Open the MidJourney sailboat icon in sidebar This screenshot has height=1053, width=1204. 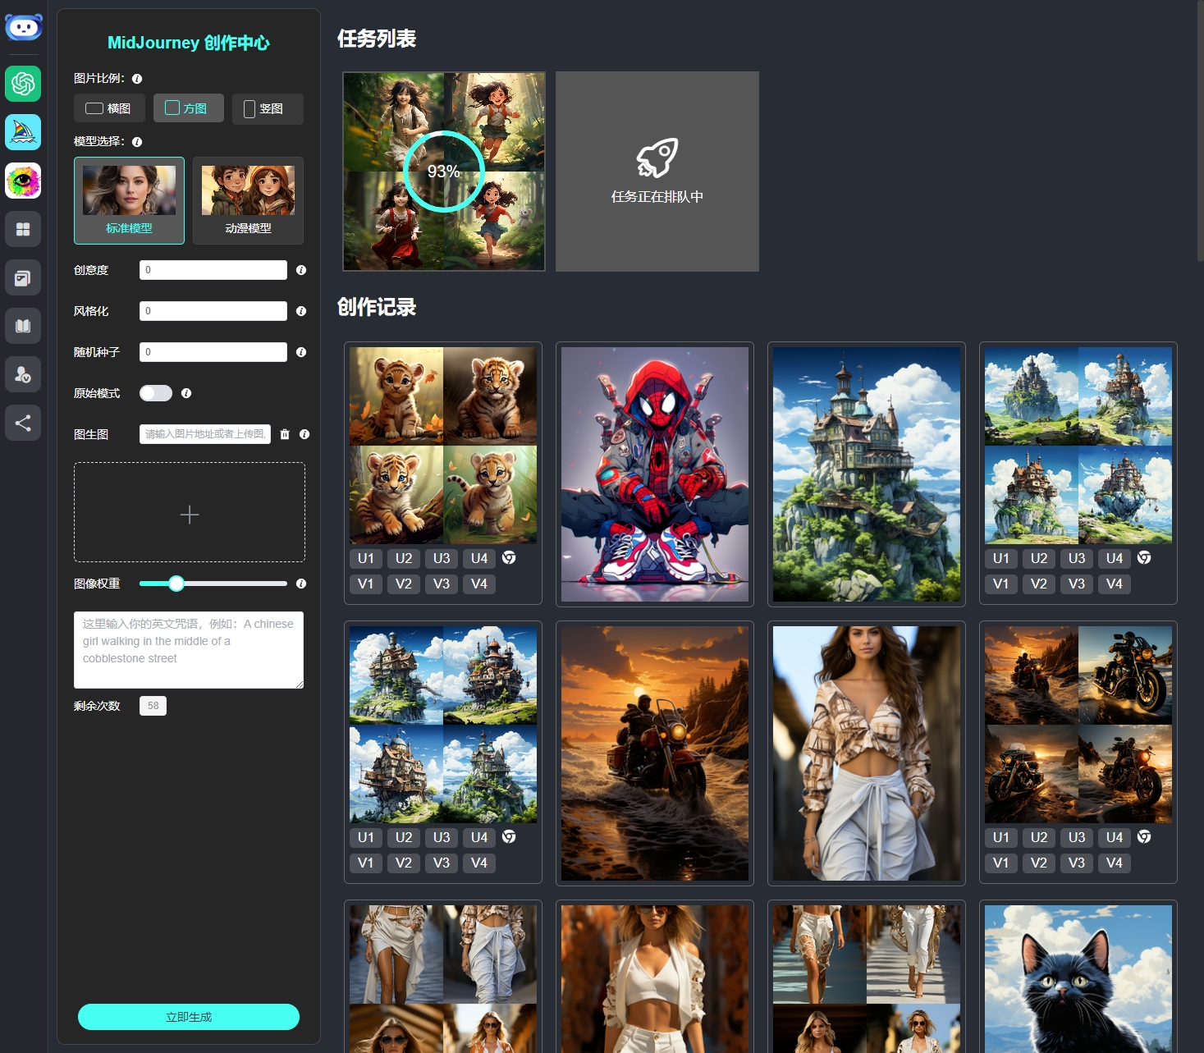point(23,132)
